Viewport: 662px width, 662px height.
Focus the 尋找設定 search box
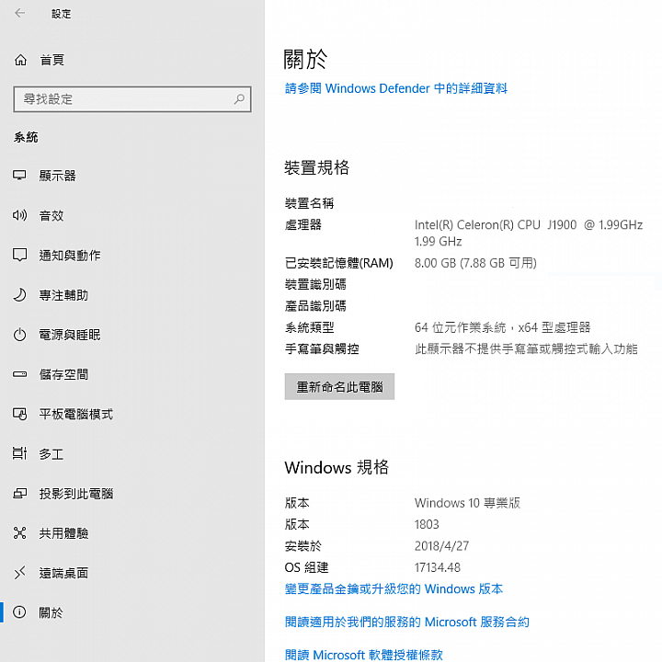click(132, 99)
